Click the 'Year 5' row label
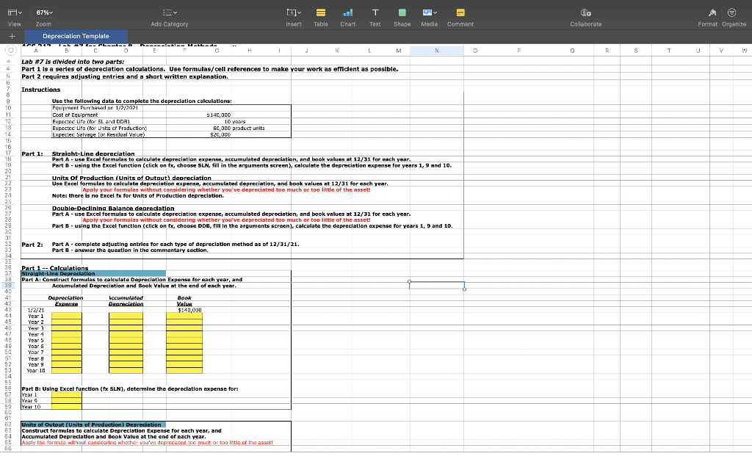This screenshot has height=470, width=752. (36, 340)
